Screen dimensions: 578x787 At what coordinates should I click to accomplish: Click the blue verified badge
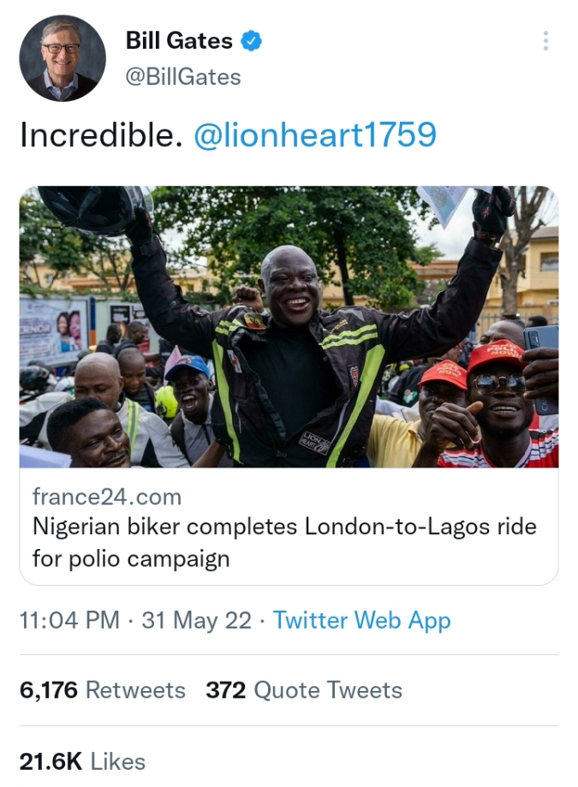coord(250,40)
